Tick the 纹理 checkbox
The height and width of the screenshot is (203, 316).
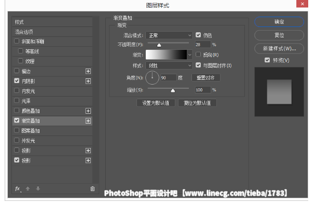click(20, 61)
